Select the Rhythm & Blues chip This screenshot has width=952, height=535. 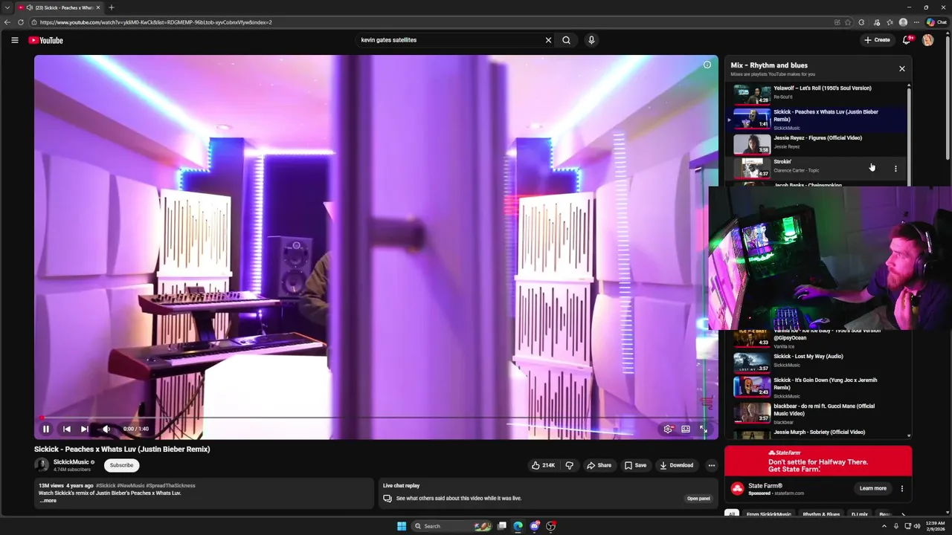tap(821, 514)
